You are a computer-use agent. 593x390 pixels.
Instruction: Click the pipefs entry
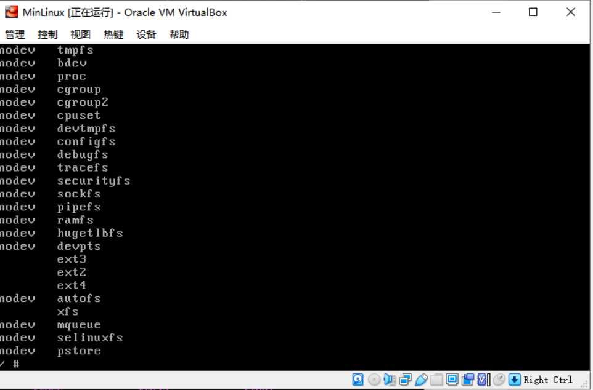pyautogui.click(x=79, y=207)
